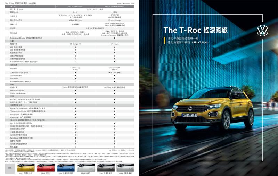Image resolution: width=278 pixels, height=176 pixels.
Task: Click the 150ps / 25.5kgm output value
Action: coord(75,20)
